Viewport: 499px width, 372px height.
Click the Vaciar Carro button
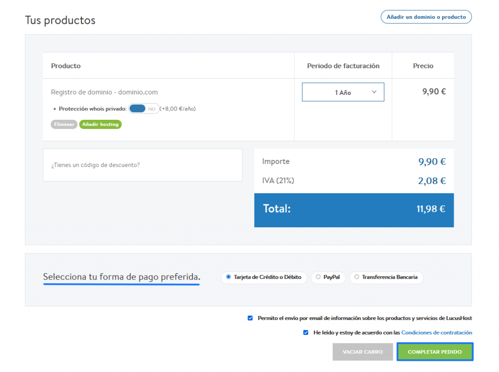pyautogui.click(x=363, y=352)
